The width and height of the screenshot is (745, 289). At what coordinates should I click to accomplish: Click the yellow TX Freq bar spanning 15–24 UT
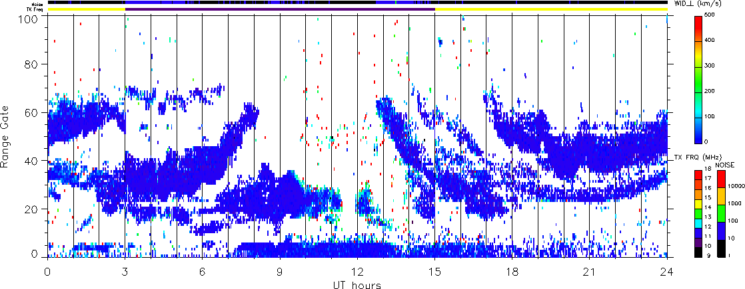tap(551, 9)
